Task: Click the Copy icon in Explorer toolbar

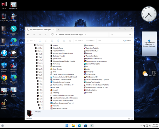Action: coord(46,41)
